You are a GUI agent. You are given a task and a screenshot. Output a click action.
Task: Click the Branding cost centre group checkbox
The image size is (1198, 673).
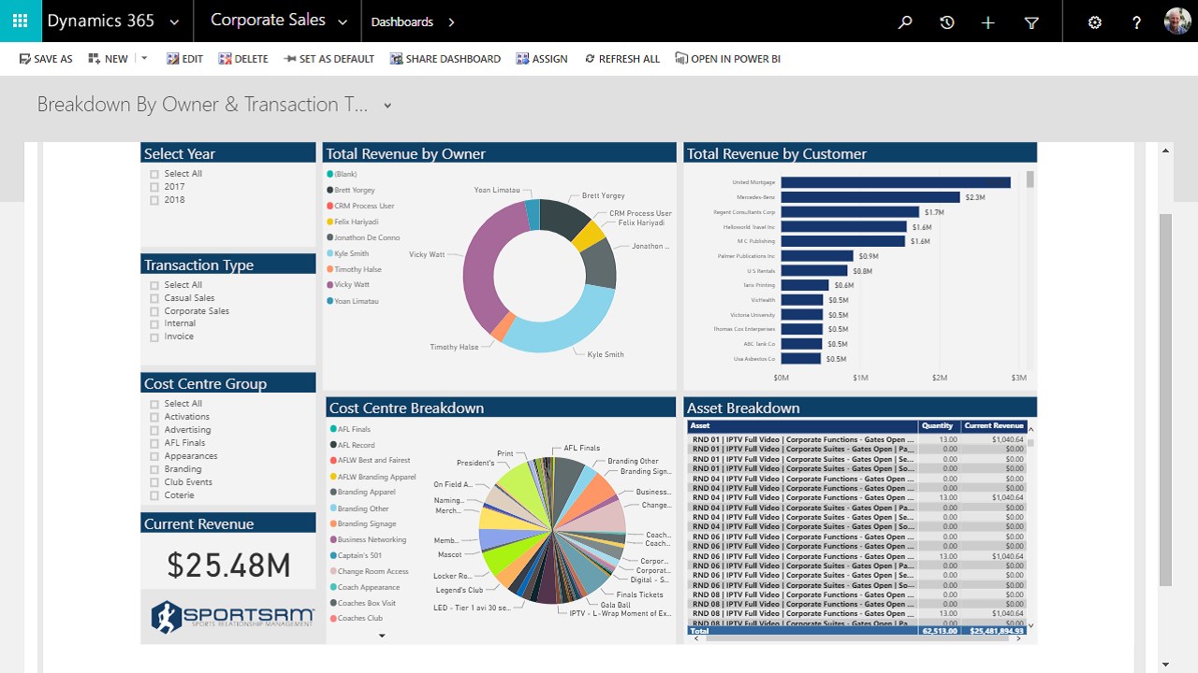(154, 469)
